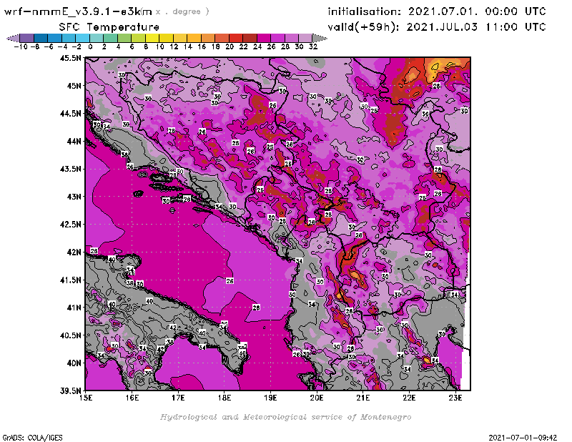Click the colorbar swatch between -4 and -2
The height and width of the screenshot is (442, 572).
click(x=69, y=38)
